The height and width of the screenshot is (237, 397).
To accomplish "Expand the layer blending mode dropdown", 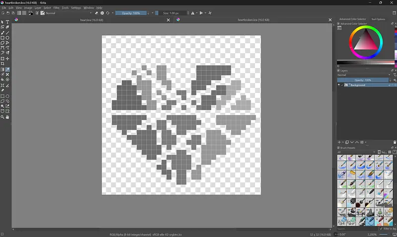I will pyautogui.click(x=362, y=75).
